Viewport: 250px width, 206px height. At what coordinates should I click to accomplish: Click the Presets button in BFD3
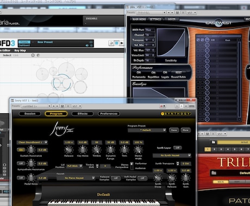[24, 42]
